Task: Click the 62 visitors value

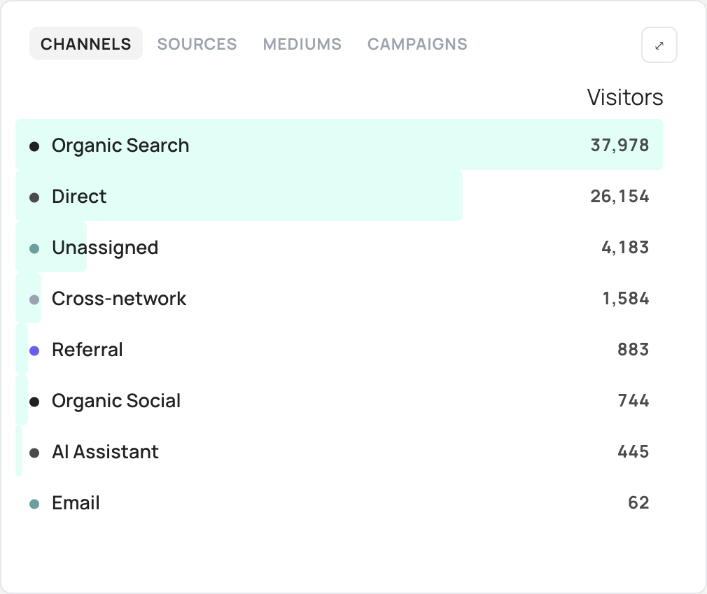Action: tap(638, 502)
